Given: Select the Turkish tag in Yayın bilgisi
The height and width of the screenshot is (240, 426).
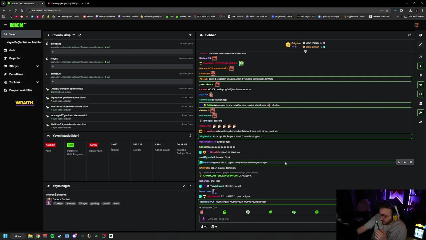Looking at the screenshot, I should tap(58, 203).
